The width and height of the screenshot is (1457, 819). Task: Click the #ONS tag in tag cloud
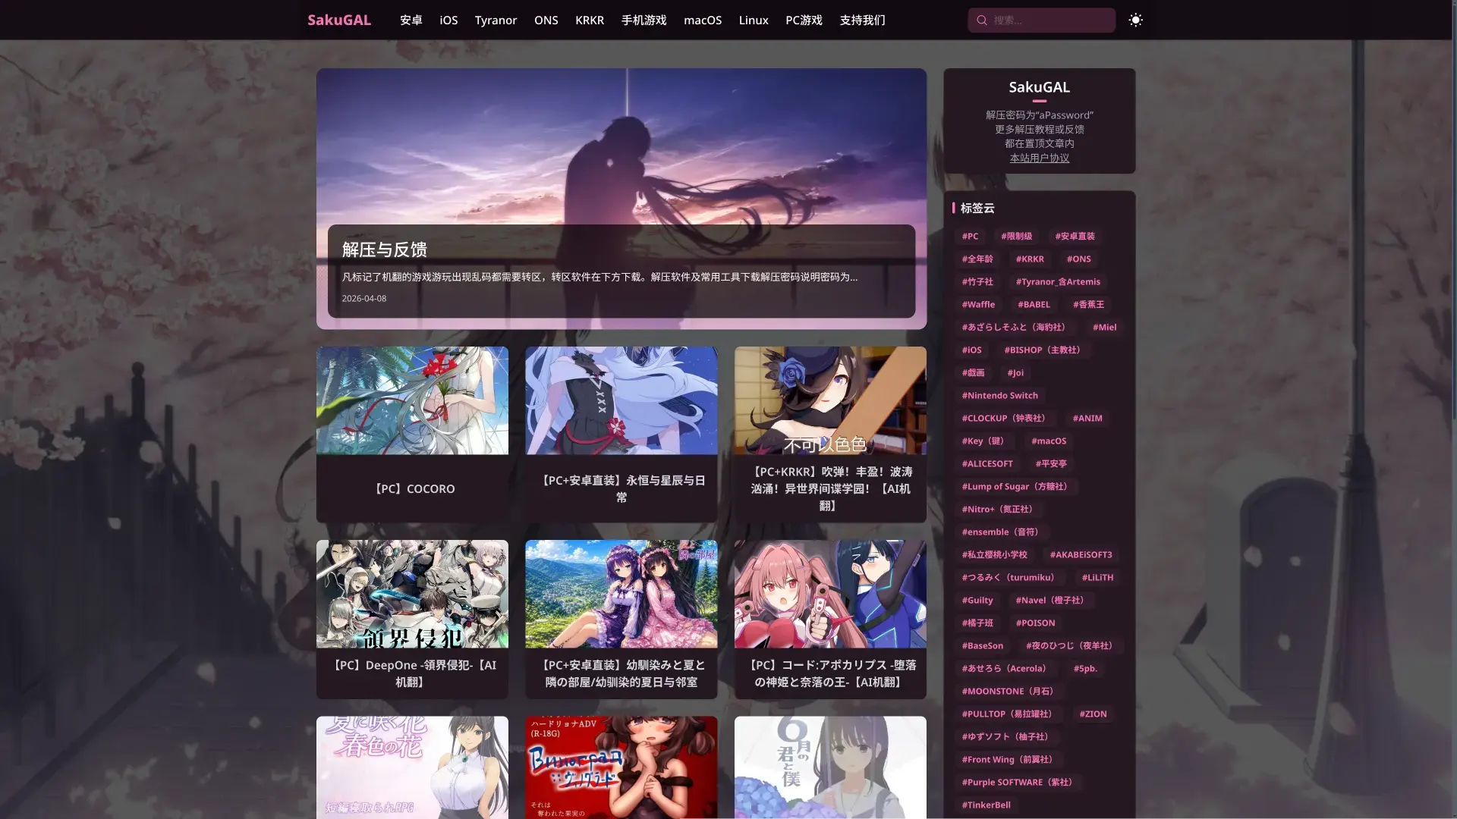pyautogui.click(x=1078, y=259)
